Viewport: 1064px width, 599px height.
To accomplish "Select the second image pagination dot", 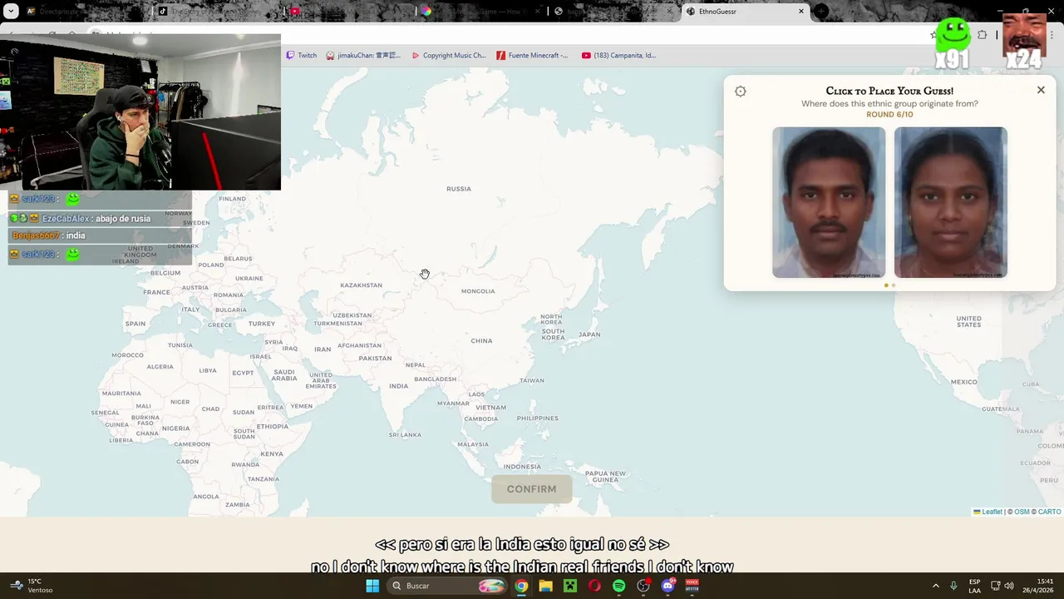I will pyautogui.click(x=894, y=285).
